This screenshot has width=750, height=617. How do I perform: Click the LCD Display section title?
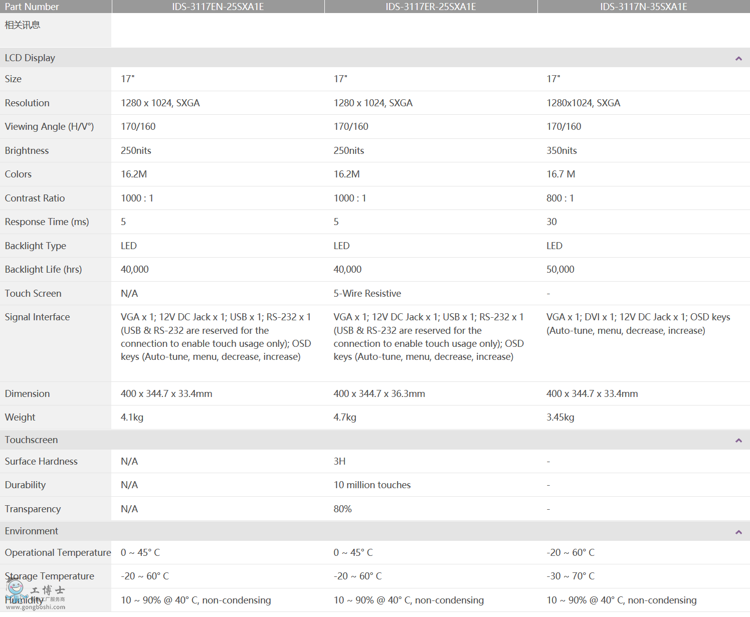(30, 58)
